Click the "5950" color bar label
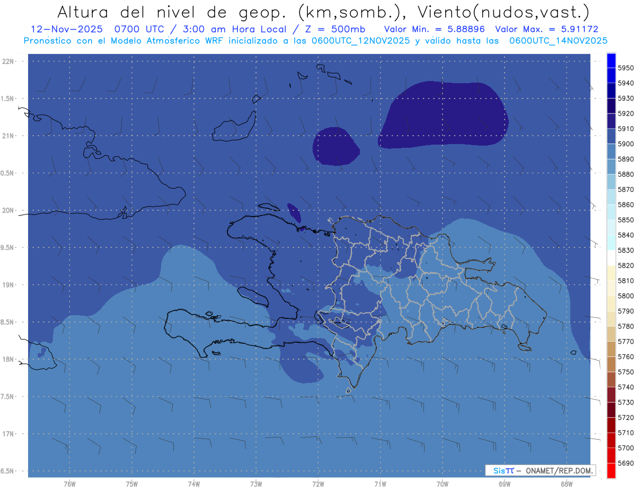Viewport: 636px width, 491px height. (x=625, y=68)
